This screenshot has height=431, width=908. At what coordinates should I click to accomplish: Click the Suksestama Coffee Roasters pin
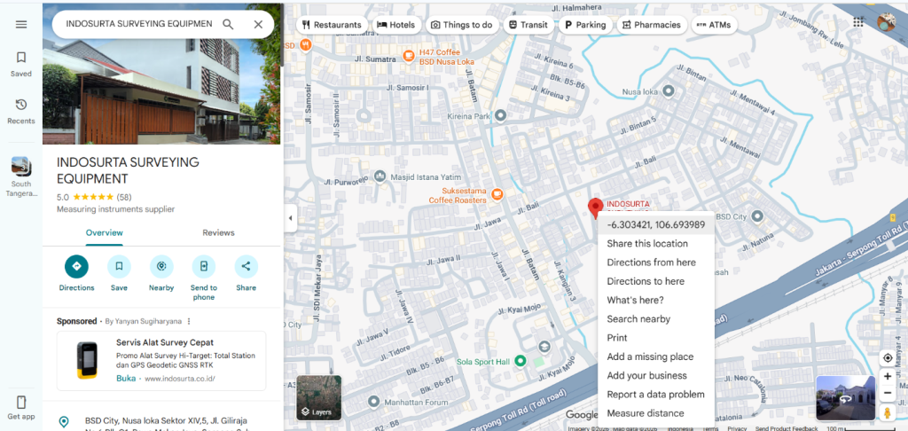click(497, 194)
